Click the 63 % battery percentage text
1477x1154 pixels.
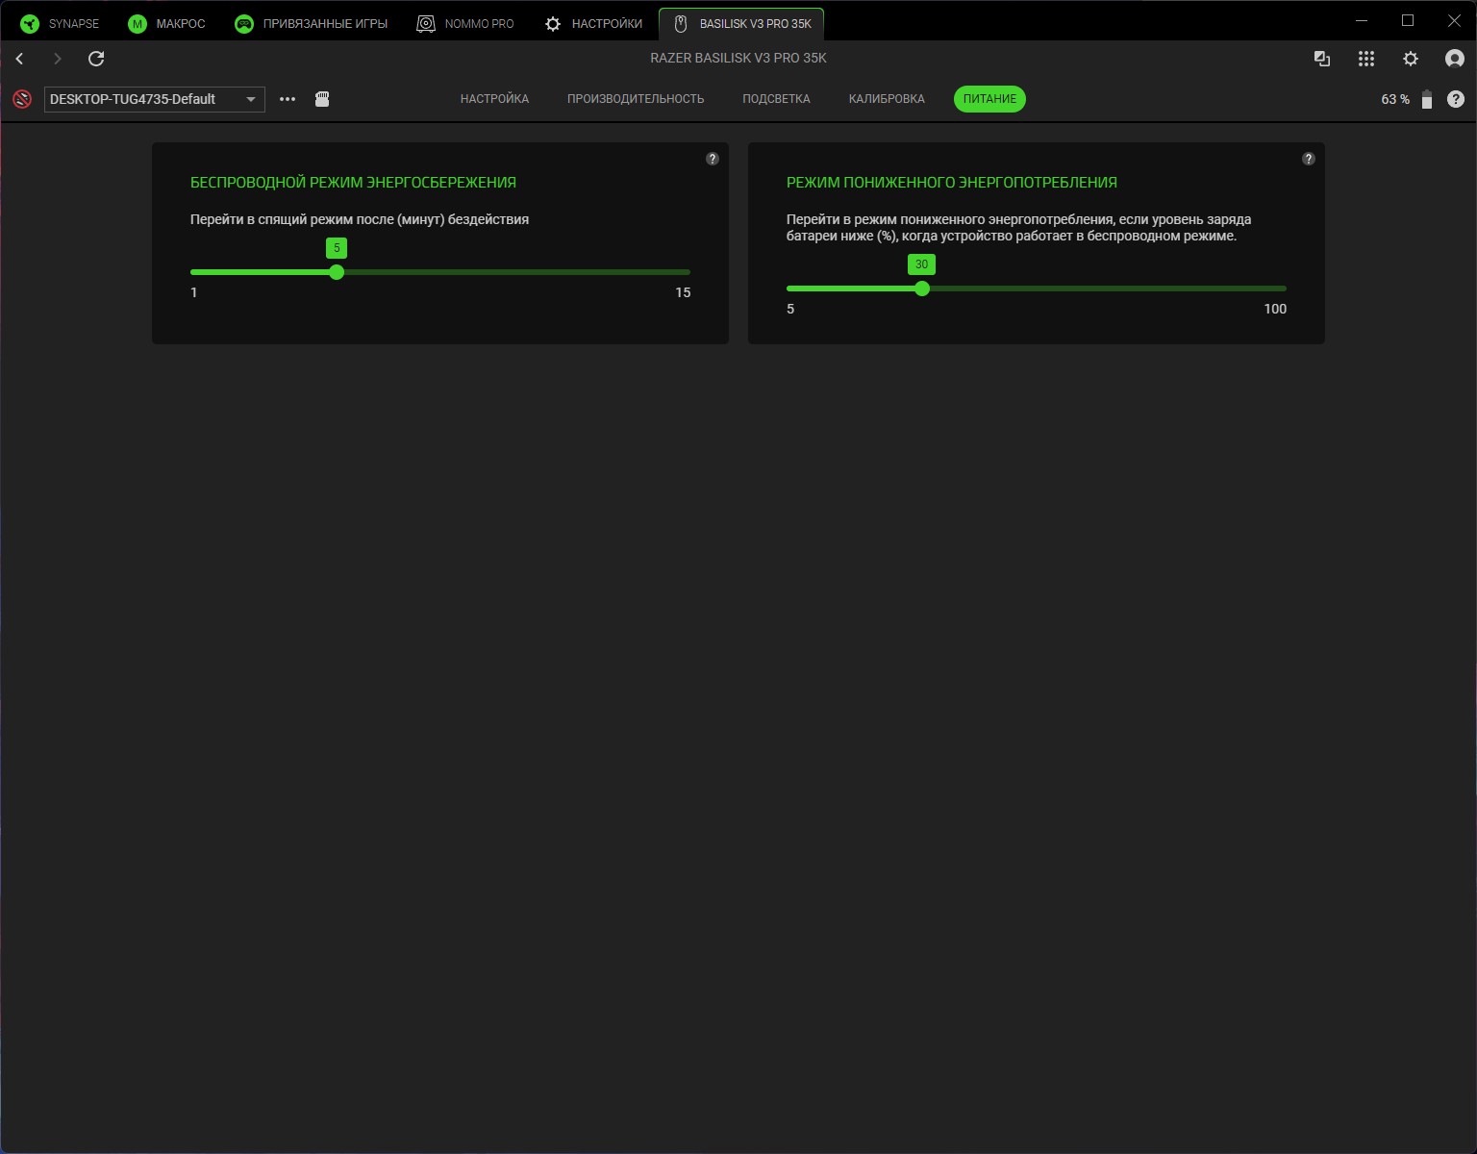tap(1395, 99)
